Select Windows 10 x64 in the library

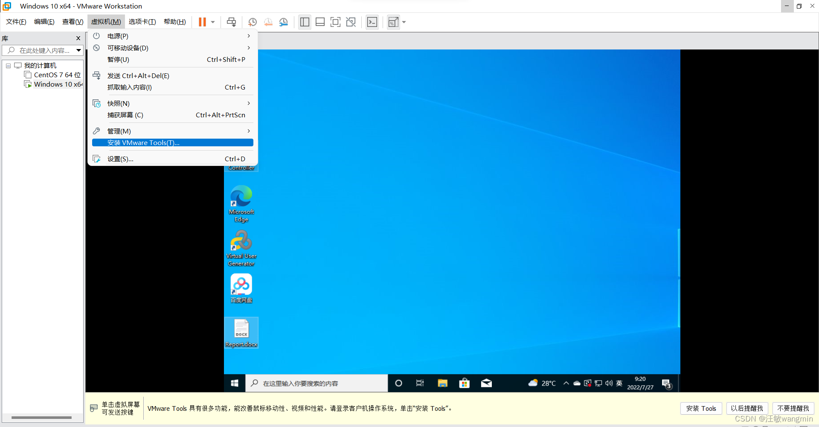click(x=53, y=84)
